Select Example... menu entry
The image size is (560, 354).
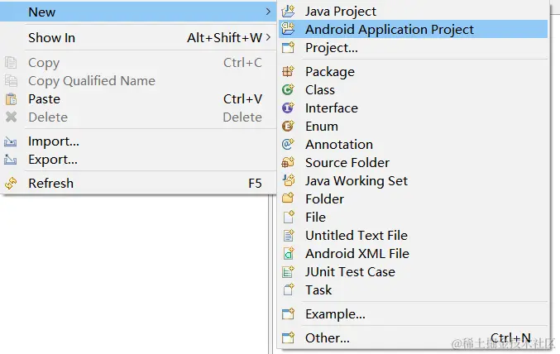(x=335, y=314)
